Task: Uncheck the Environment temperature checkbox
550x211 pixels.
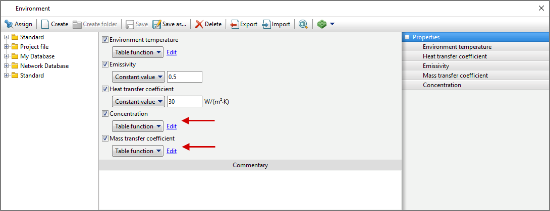Action: (105, 40)
